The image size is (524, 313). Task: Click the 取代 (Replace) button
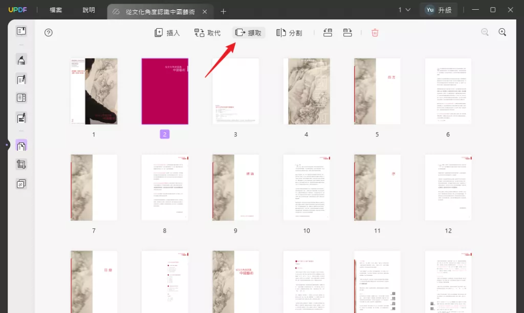(x=207, y=33)
